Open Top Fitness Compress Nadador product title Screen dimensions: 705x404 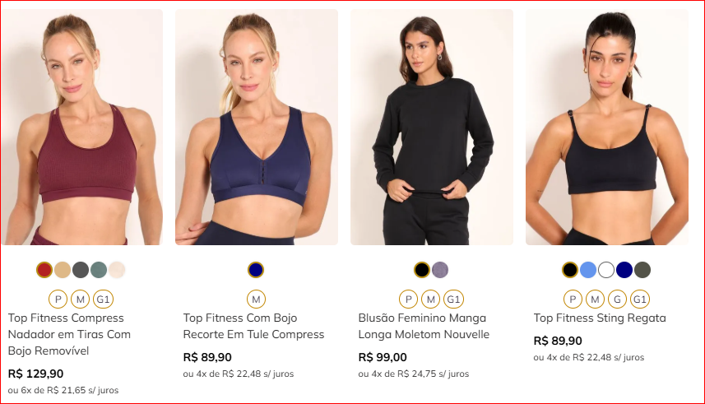coord(69,334)
